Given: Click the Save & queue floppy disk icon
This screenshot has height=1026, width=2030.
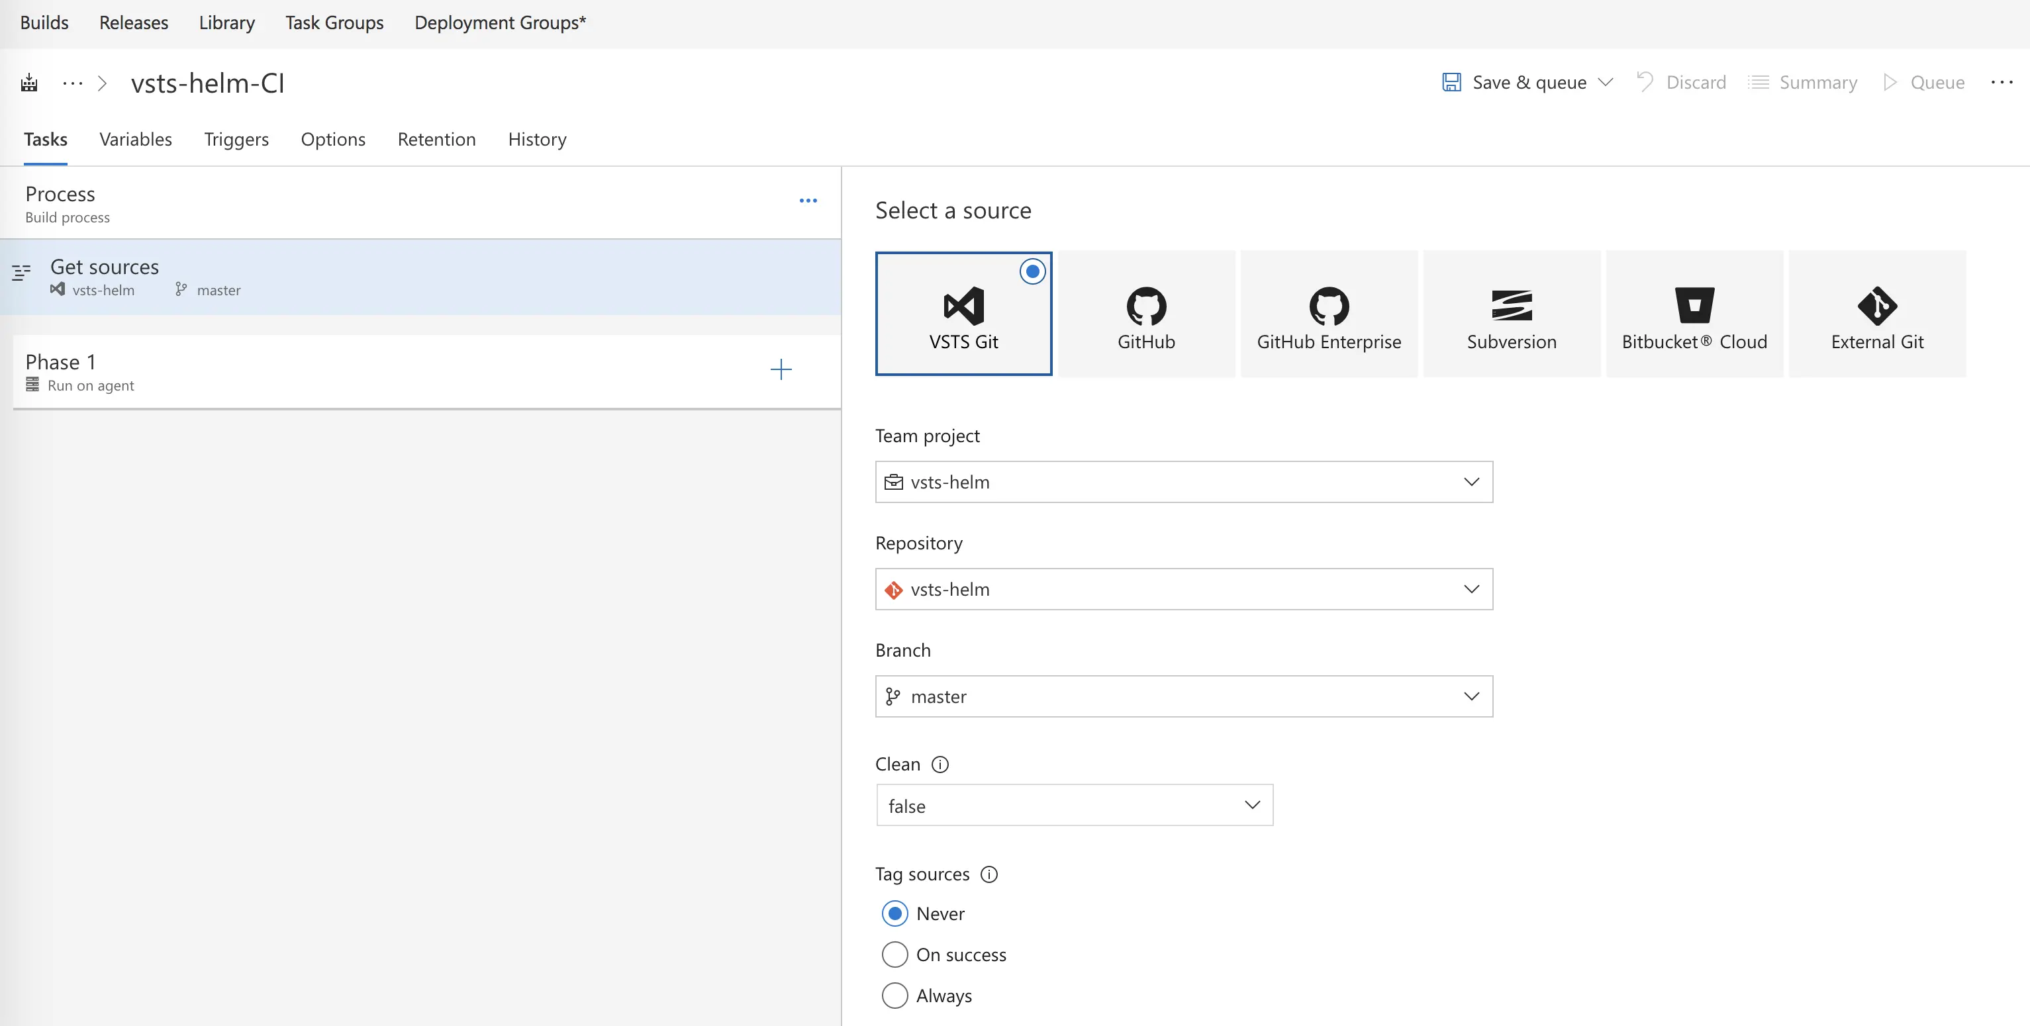Looking at the screenshot, I should tap(1451, 82).
